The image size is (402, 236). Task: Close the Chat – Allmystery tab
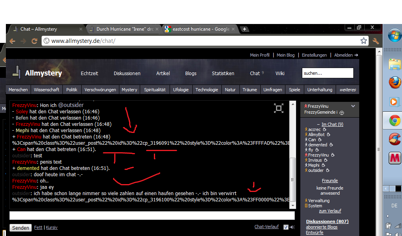tap(81, 29)
